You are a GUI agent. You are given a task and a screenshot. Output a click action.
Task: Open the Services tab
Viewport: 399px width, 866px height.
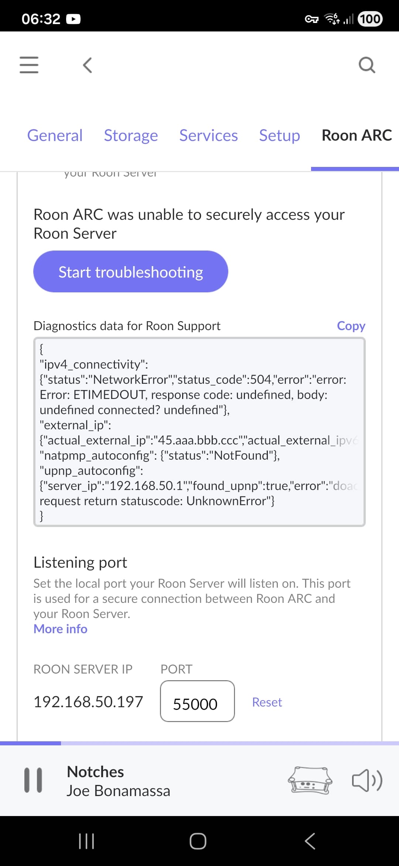(208, 135)
